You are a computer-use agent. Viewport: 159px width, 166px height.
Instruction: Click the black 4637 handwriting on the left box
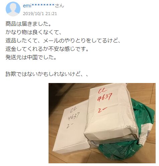(x=74, y=116)
